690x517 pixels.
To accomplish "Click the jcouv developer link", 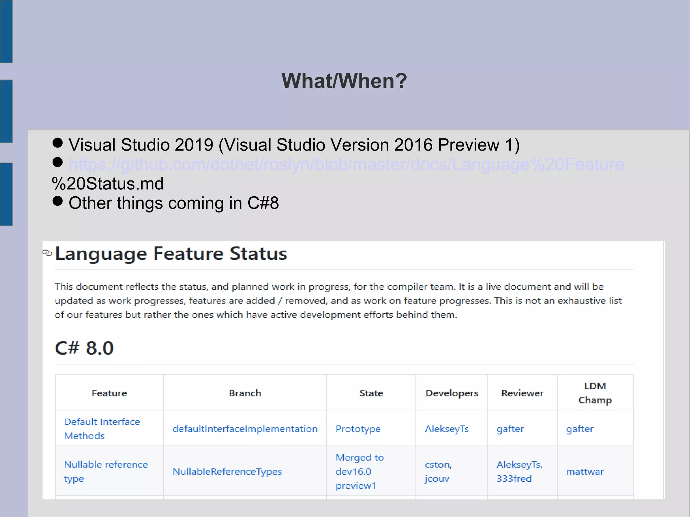I will click(437, 479).
